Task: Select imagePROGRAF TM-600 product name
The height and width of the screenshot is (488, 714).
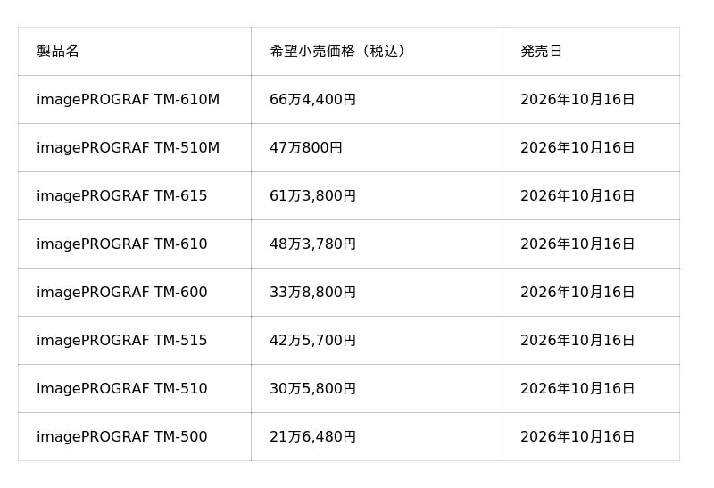Action: point(122,293)
